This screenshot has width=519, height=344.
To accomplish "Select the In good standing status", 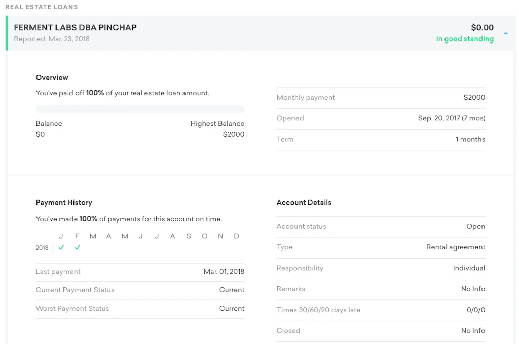I will [464, 39].
